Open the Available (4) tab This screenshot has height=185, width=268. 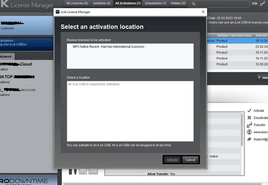point(102,3)
